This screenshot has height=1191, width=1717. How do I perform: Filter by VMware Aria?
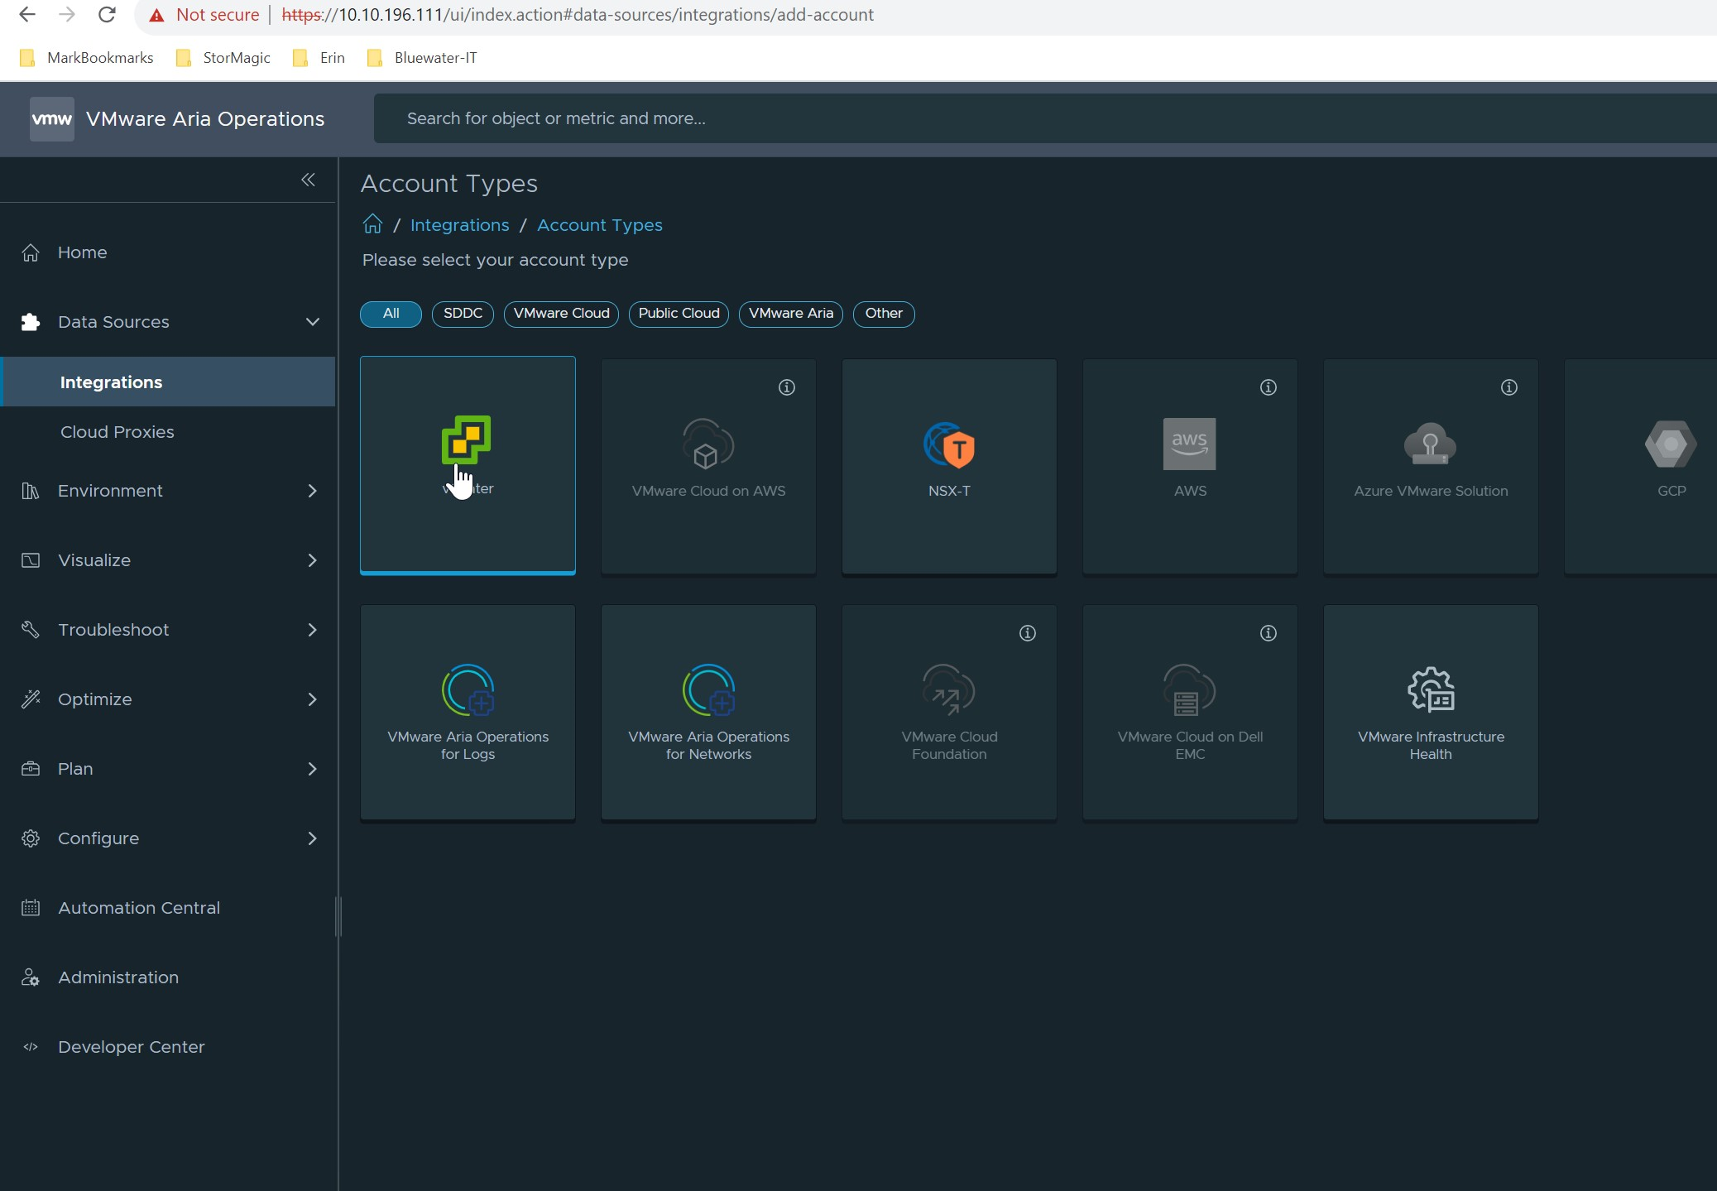(791, 314)
